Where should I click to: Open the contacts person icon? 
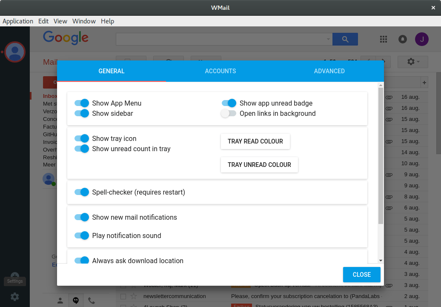point(60,300)
